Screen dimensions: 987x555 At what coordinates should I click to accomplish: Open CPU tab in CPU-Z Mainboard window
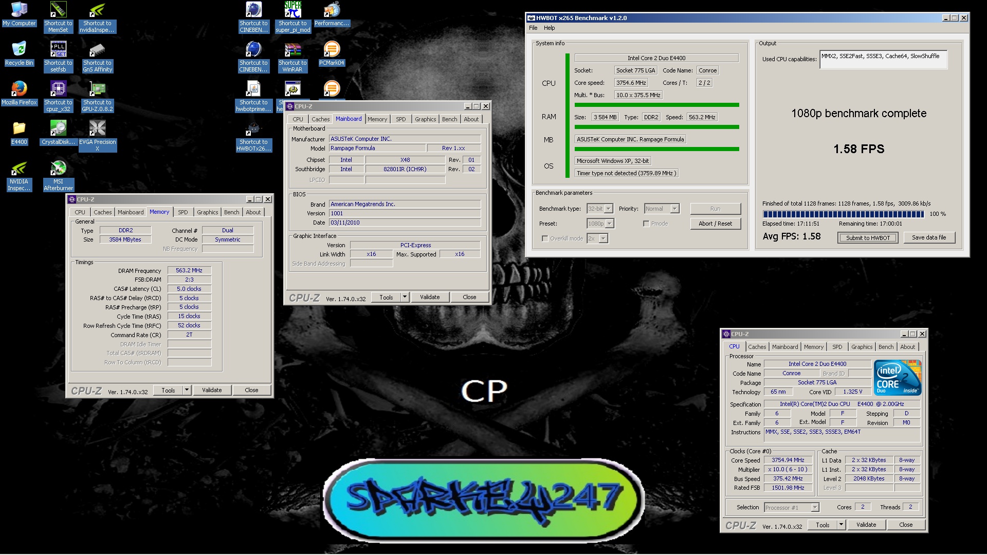(298, 119)
